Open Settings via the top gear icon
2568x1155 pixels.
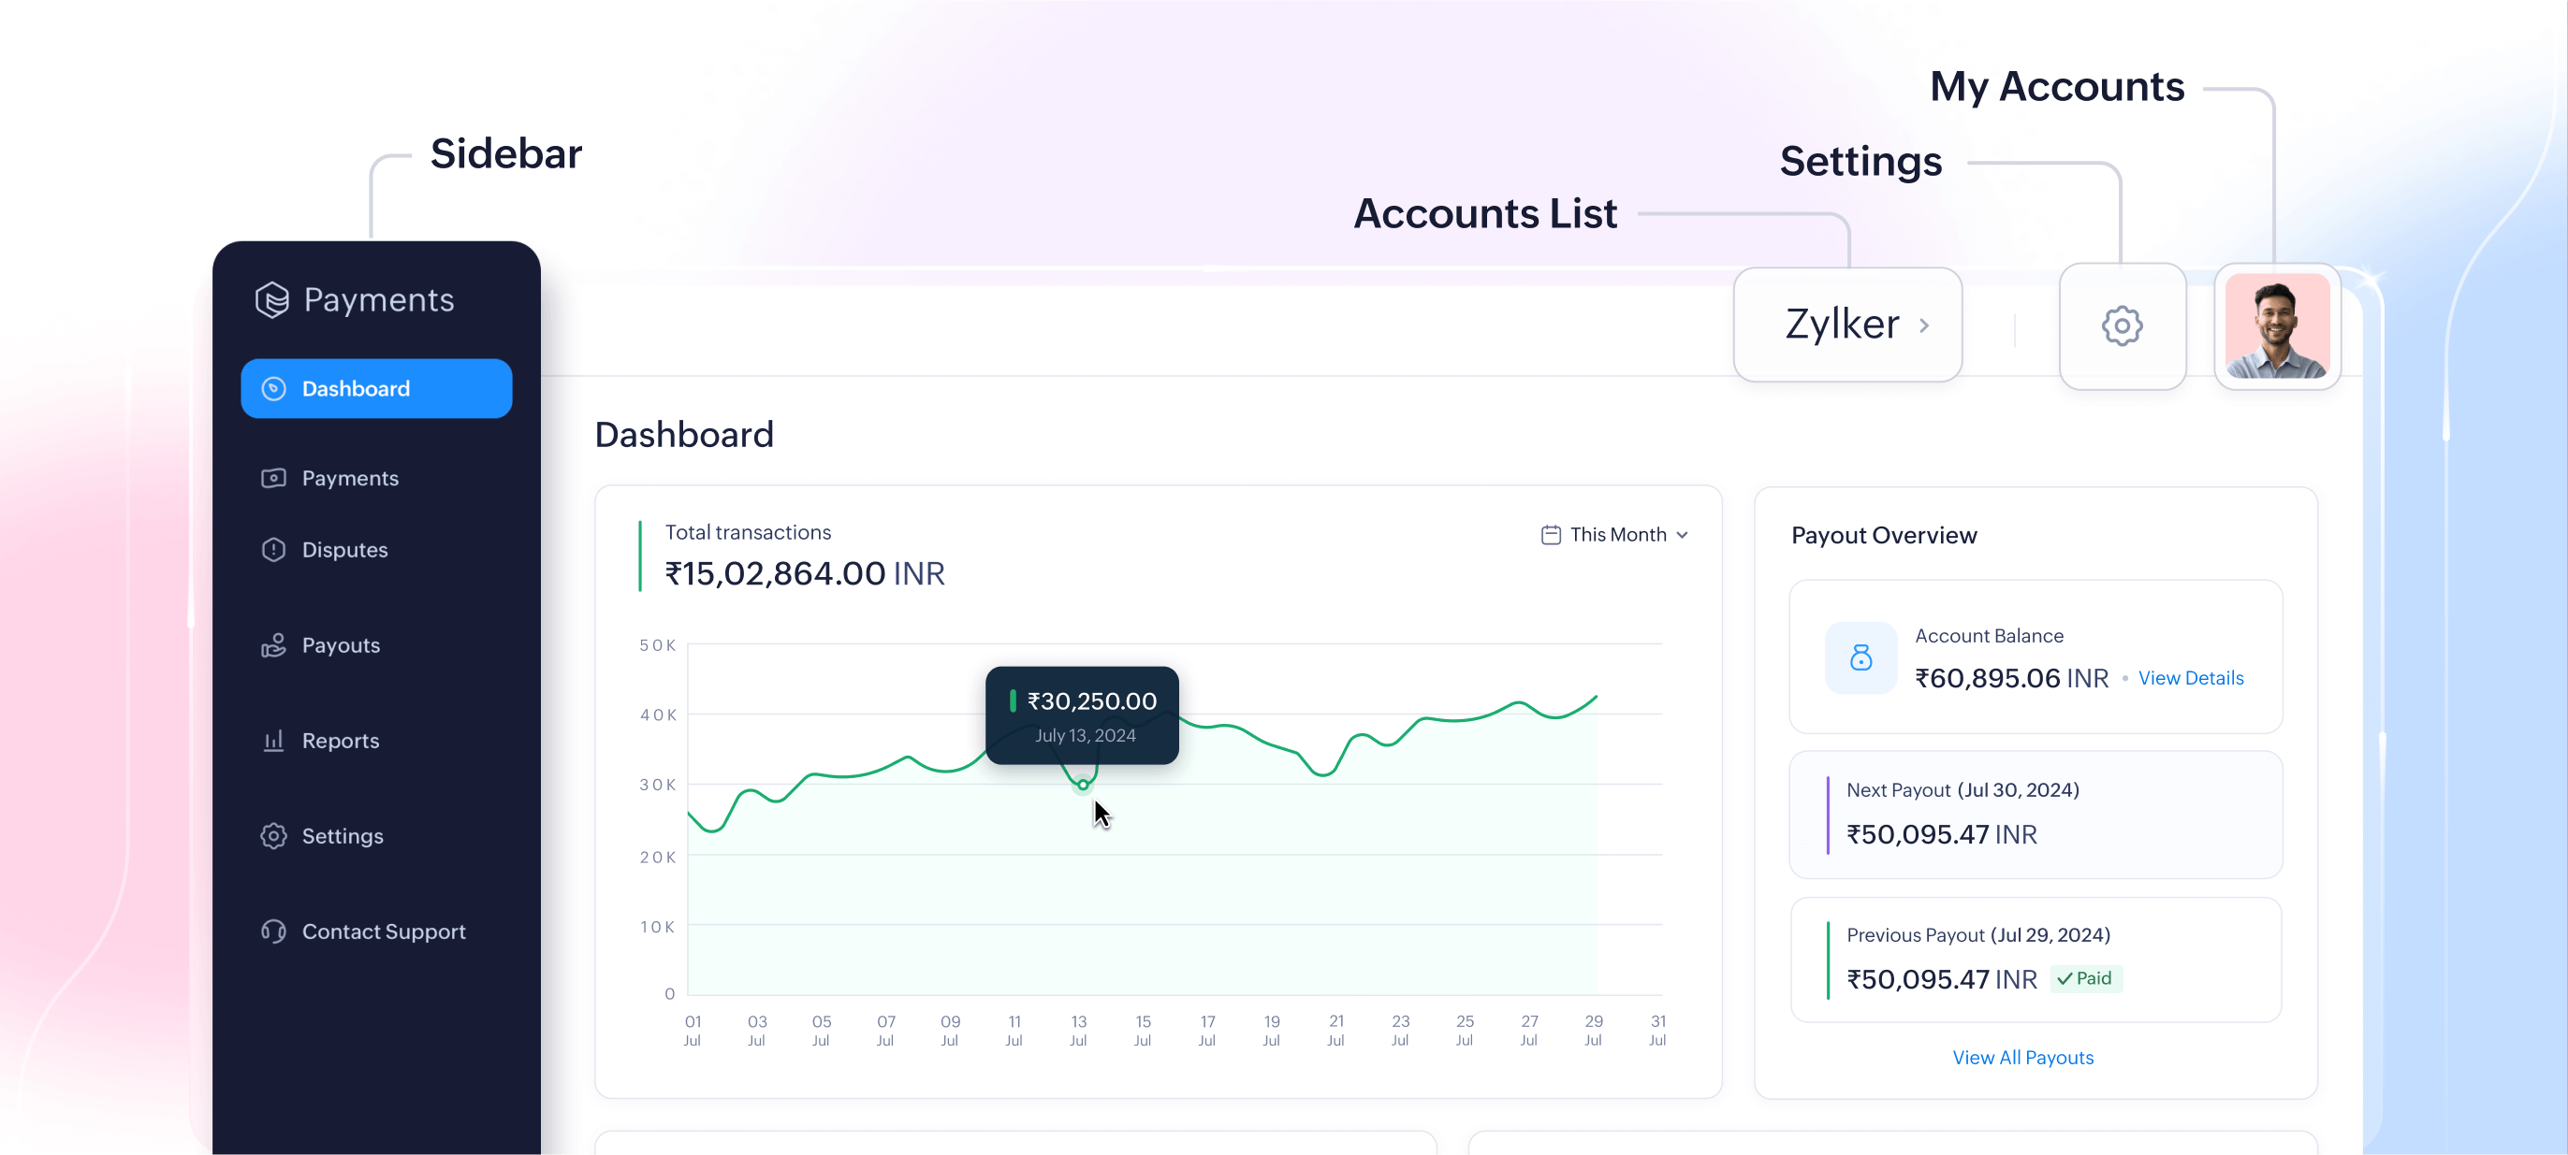tap(2122, 325)
